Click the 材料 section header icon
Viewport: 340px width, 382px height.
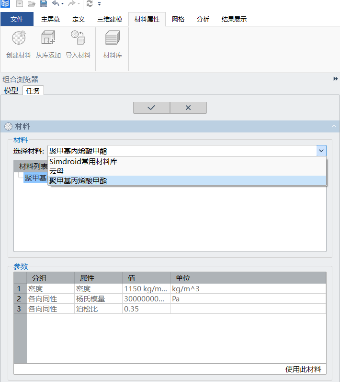9,126
